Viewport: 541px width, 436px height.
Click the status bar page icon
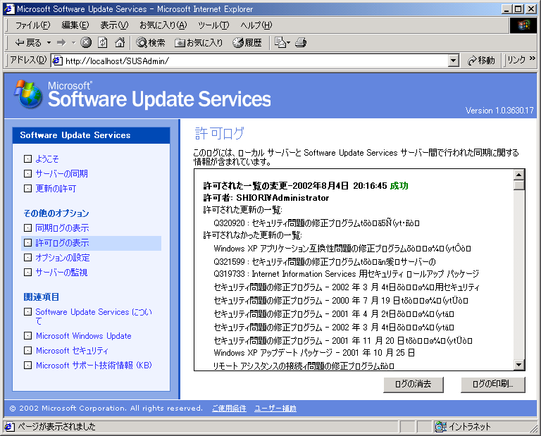click(x=10, y=427)
